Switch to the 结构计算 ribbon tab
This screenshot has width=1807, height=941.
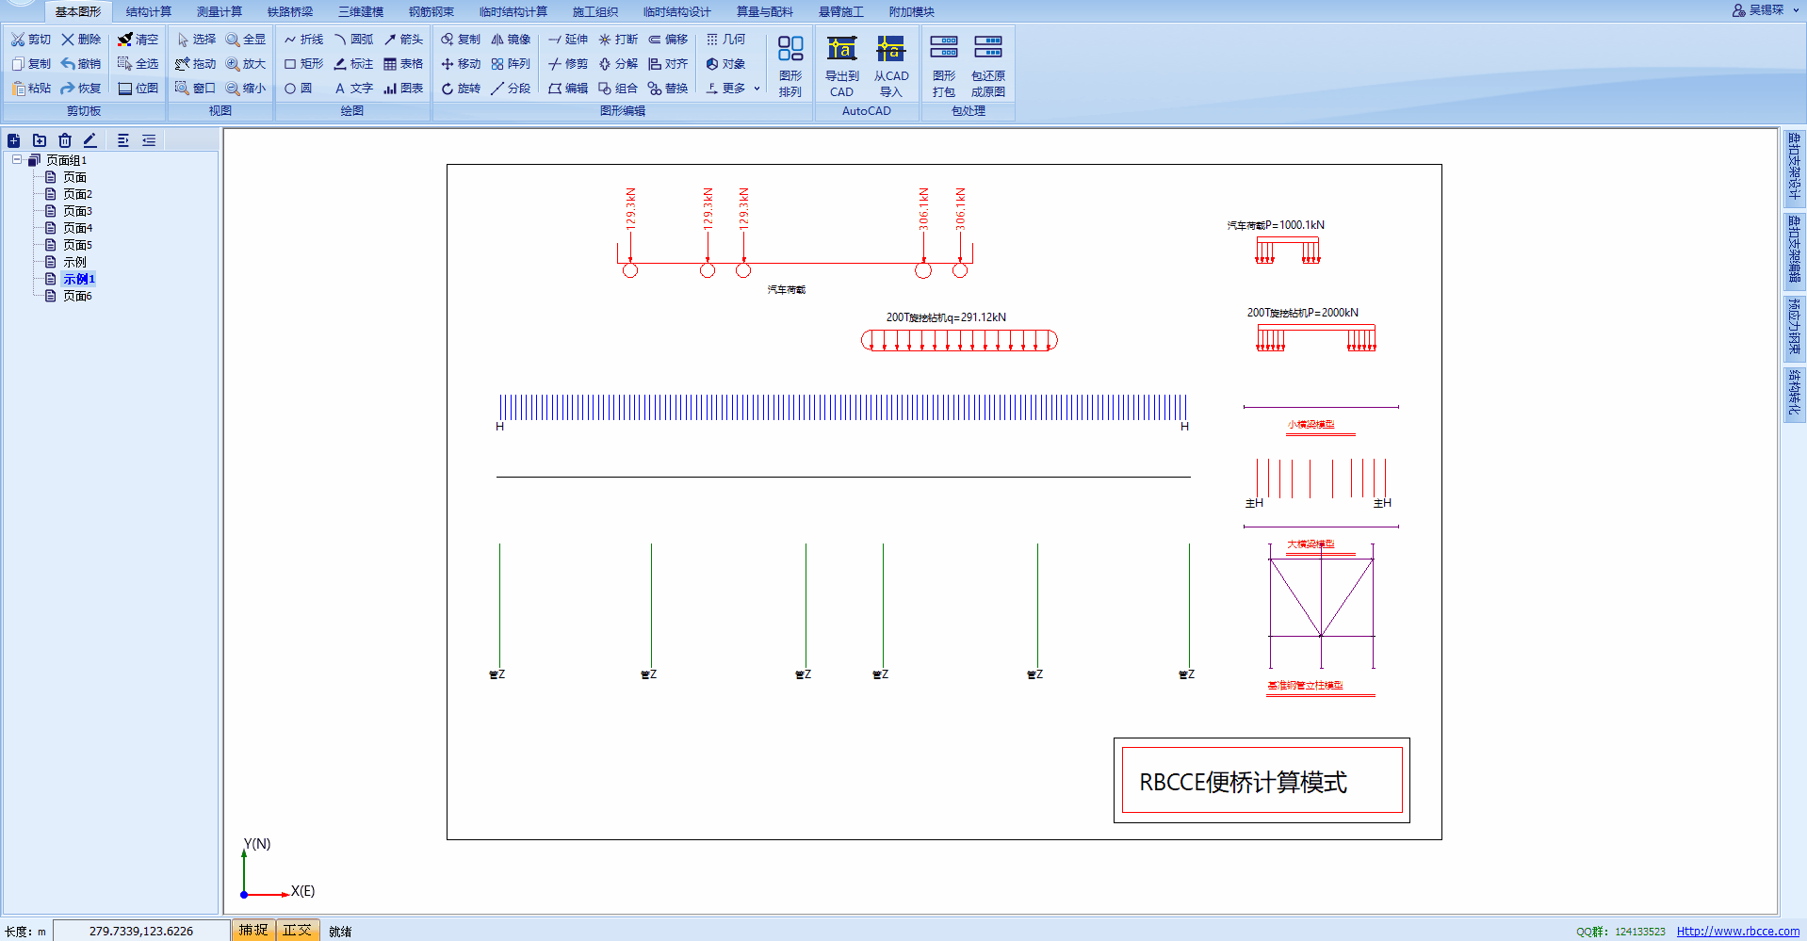coord(149,11)
